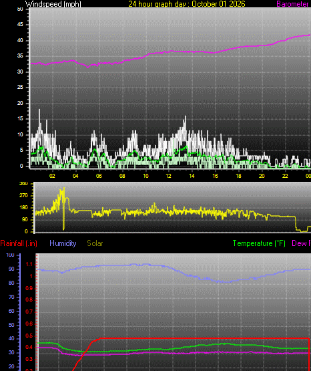Click the "04" hour label on time axis
This screenshot has height=371, width=311.
click(x=75, y=176)
